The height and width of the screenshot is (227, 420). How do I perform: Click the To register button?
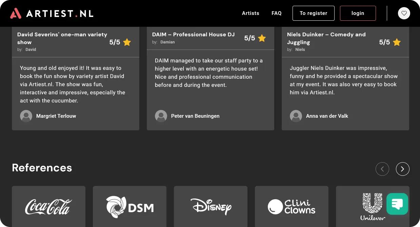click(314, 13)
